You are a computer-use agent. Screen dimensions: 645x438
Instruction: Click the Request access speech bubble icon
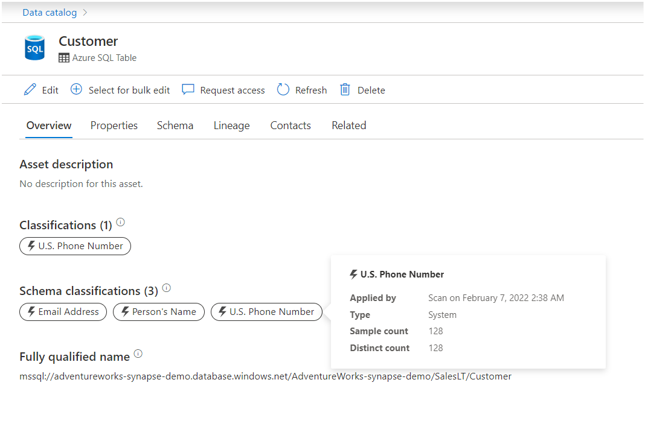(188, 89)
